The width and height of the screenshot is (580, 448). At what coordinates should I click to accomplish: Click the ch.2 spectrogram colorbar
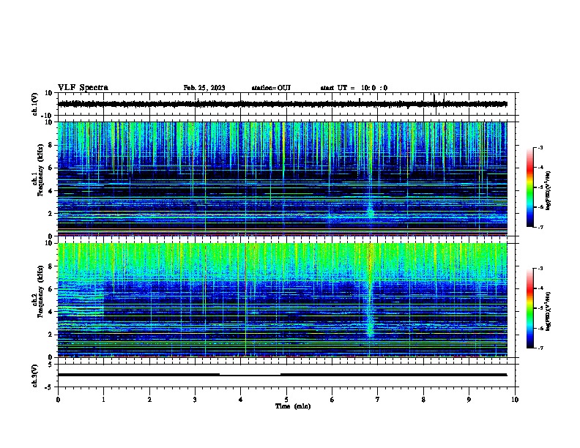pyautogui.click(x=529, y=308)
